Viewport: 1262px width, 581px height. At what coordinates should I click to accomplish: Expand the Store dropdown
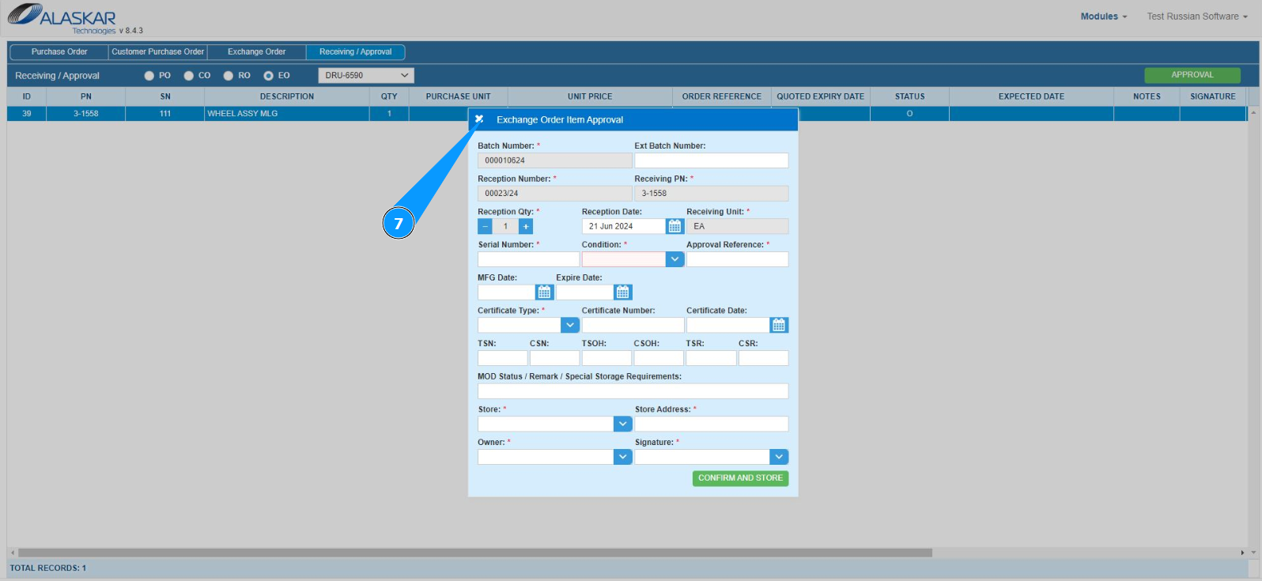click(x=623, y=424)
